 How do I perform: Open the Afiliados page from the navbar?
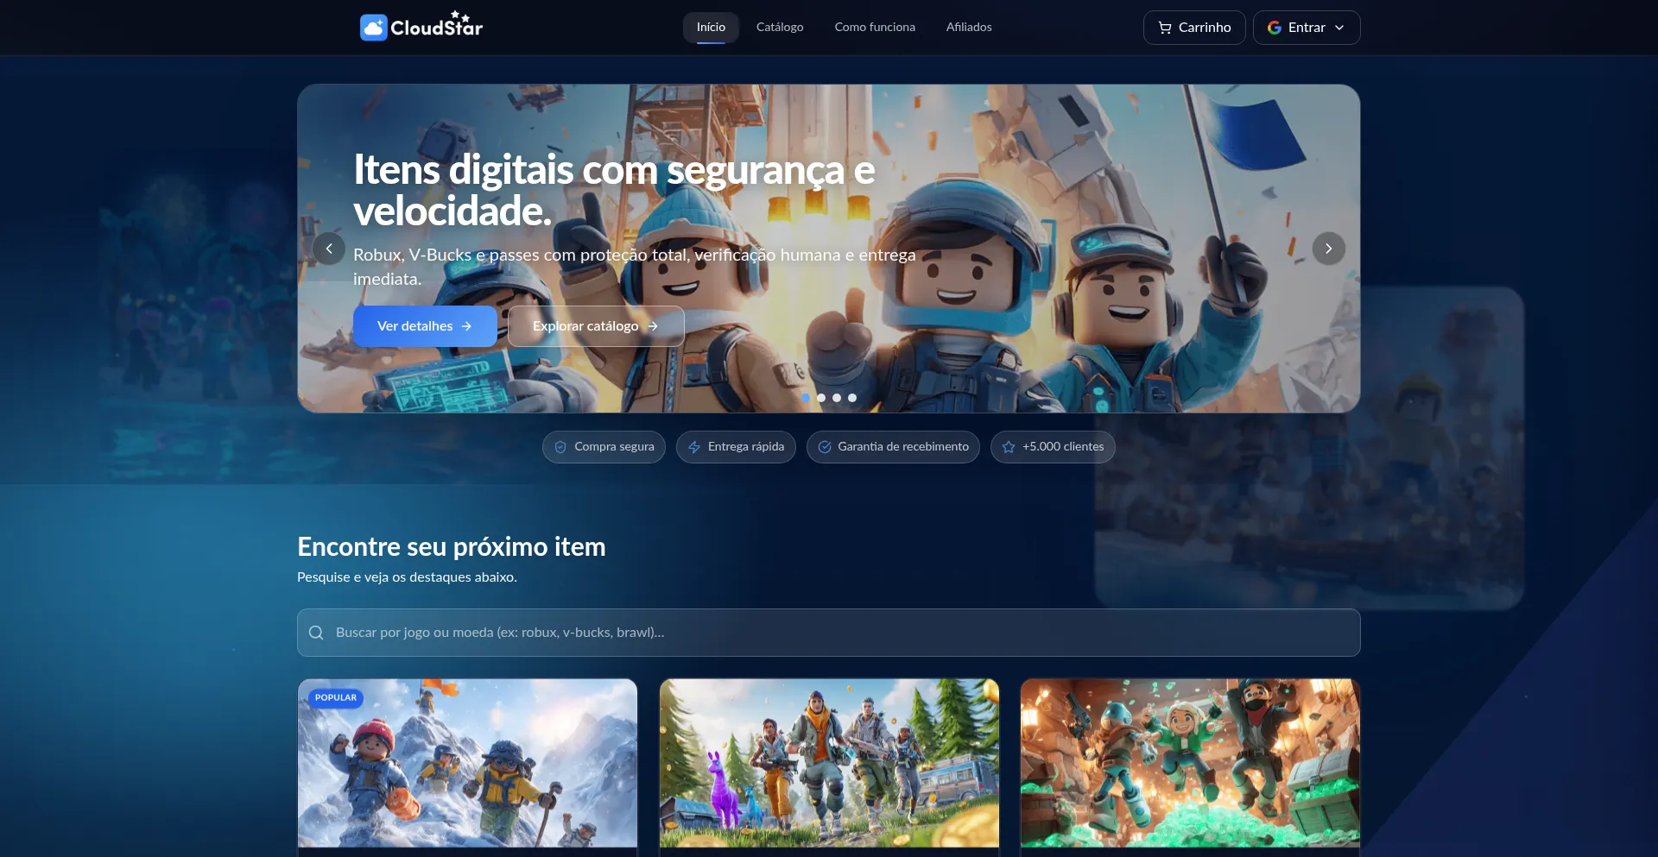click(968, 27)
